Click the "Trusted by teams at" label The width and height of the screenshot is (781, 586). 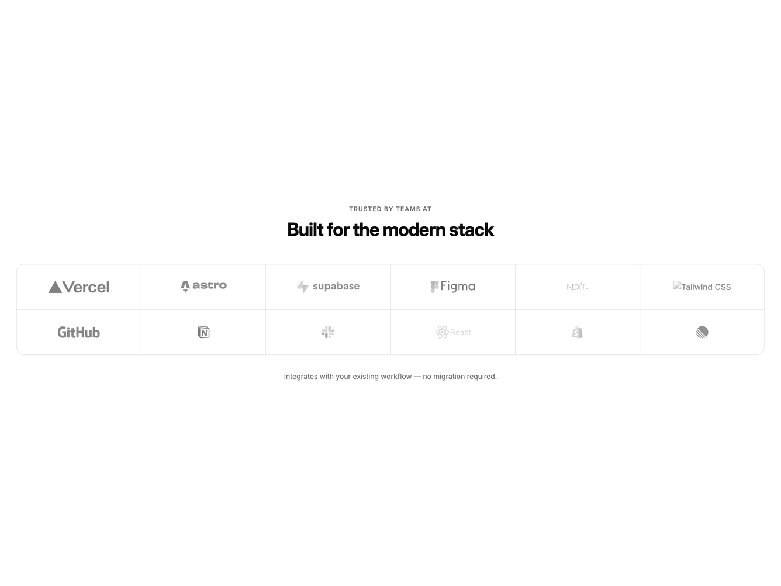coord(390,209)
